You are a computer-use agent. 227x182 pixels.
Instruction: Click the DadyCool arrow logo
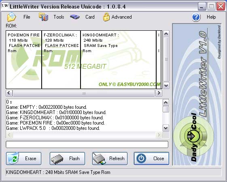tap(193, 136)
